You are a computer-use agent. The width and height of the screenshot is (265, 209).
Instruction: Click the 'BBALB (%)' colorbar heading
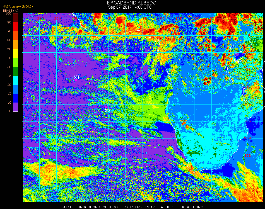coord(11,11)
